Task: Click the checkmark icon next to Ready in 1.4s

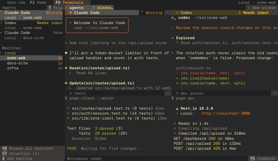Action: coord(175,123)
